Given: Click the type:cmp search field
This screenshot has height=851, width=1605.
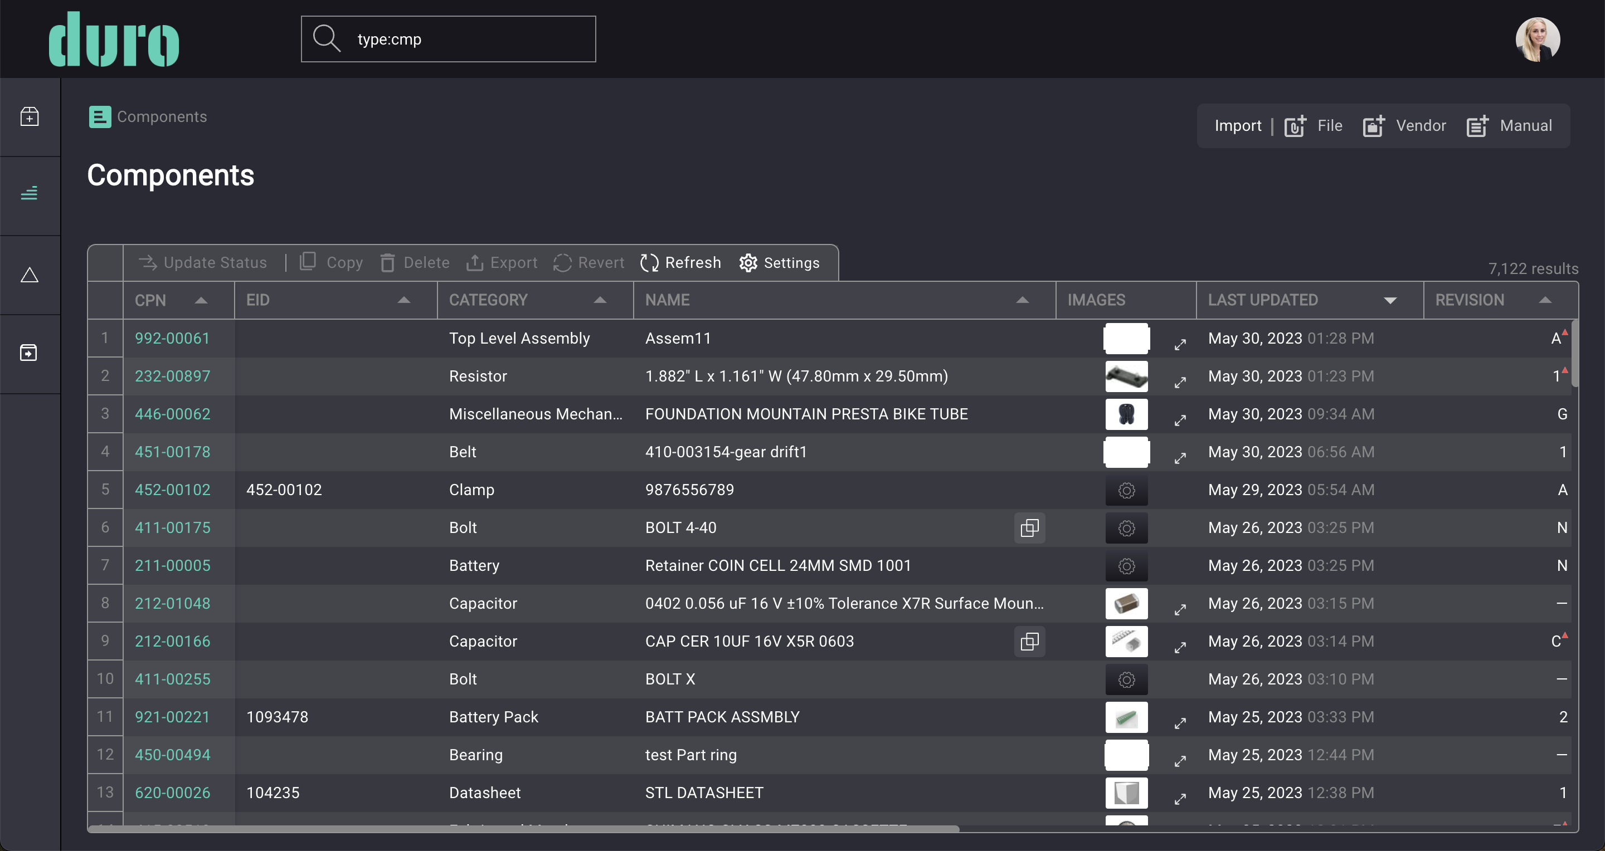Looking at the screenshot, I should click(448, 38).
